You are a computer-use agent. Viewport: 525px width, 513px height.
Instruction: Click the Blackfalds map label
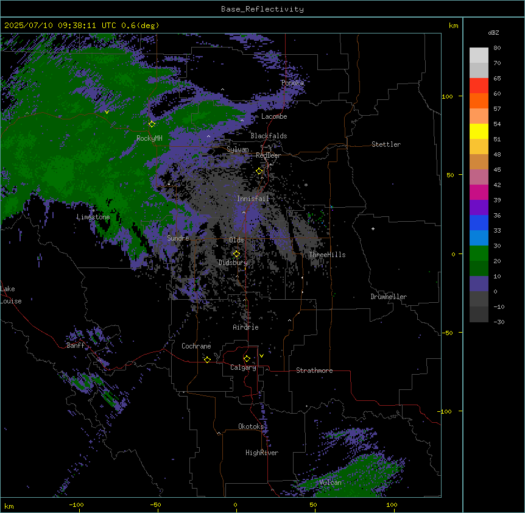tap(269, 136)
